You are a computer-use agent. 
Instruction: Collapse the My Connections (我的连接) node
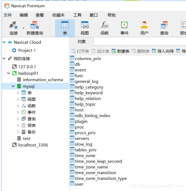pyautogui.click(x=4, y=59)
